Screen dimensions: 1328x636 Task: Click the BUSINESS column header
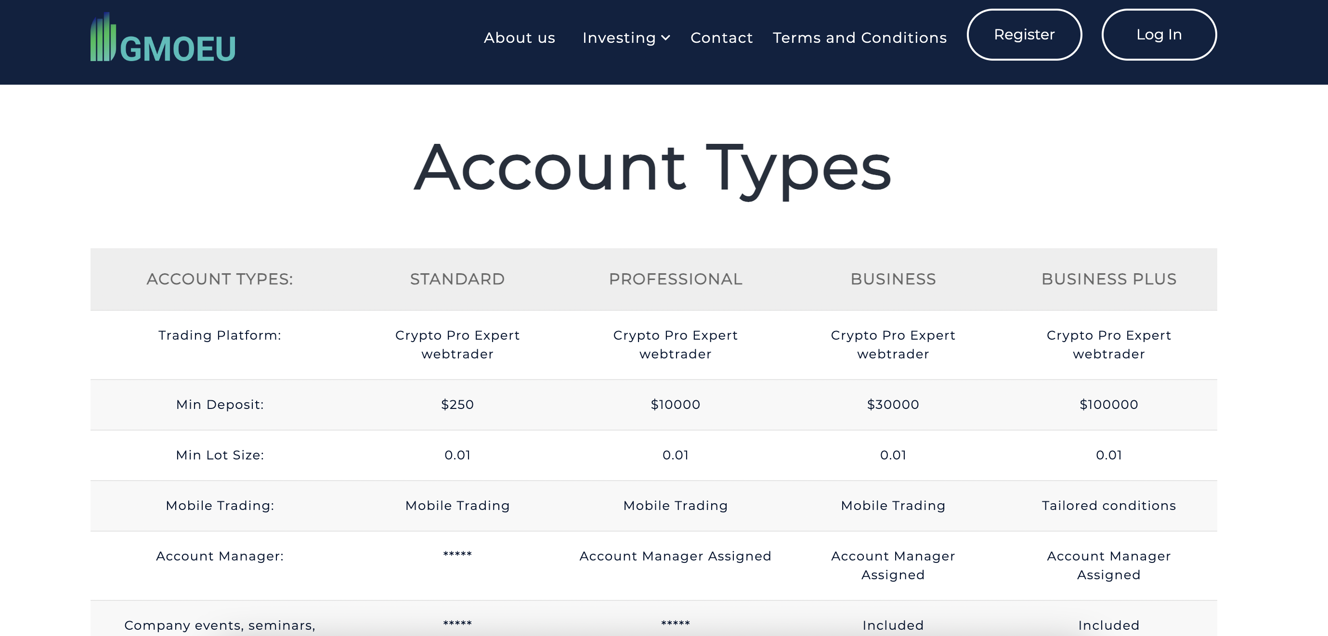tap(893, 279)
